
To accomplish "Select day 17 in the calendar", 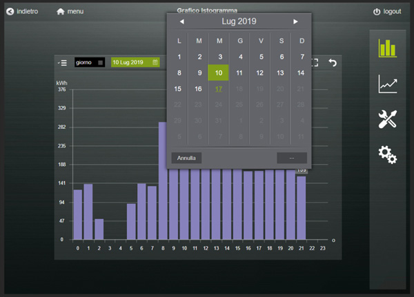I will 219,89.
